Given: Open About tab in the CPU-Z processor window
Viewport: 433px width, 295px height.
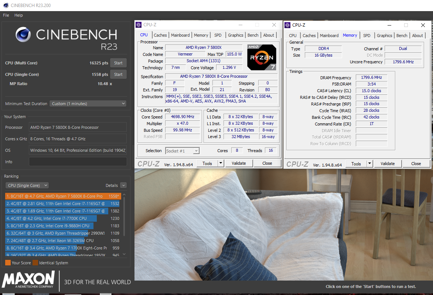Looking at the screenshot, I should (269, 35).
